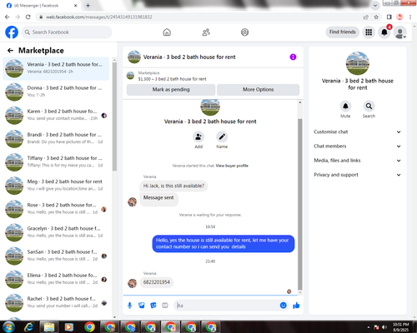Adjust volume from system tray speaker
The image size is (417, 333).
point(384,327)
